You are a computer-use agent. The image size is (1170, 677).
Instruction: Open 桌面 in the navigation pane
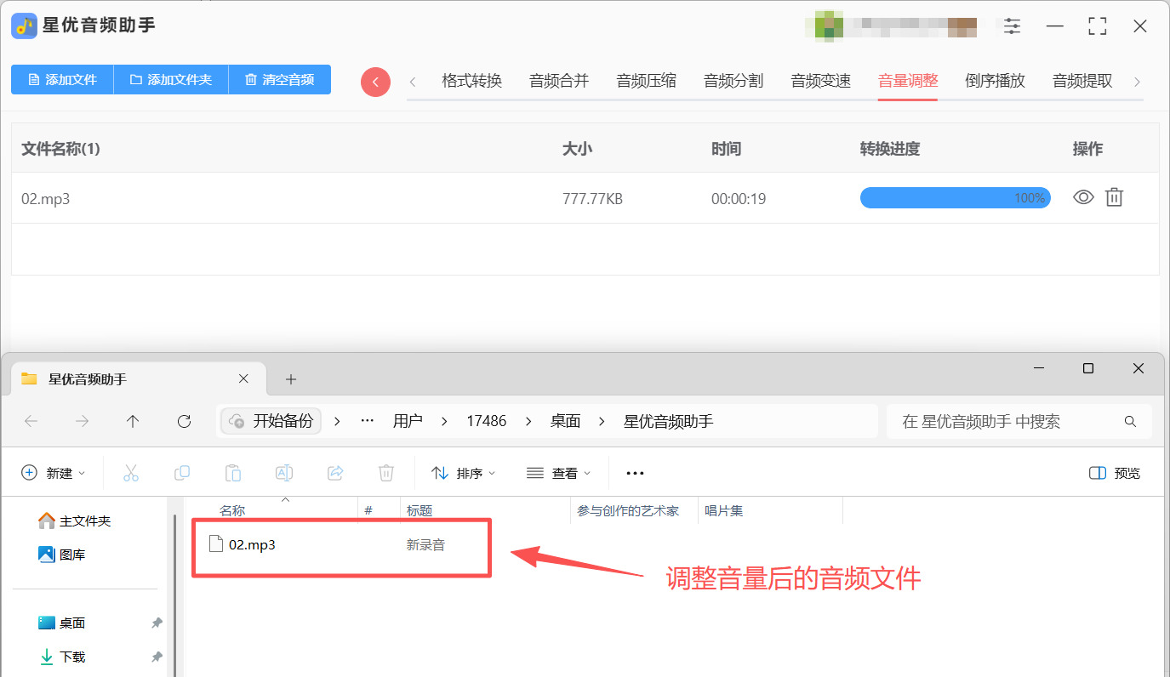(62, 623)
